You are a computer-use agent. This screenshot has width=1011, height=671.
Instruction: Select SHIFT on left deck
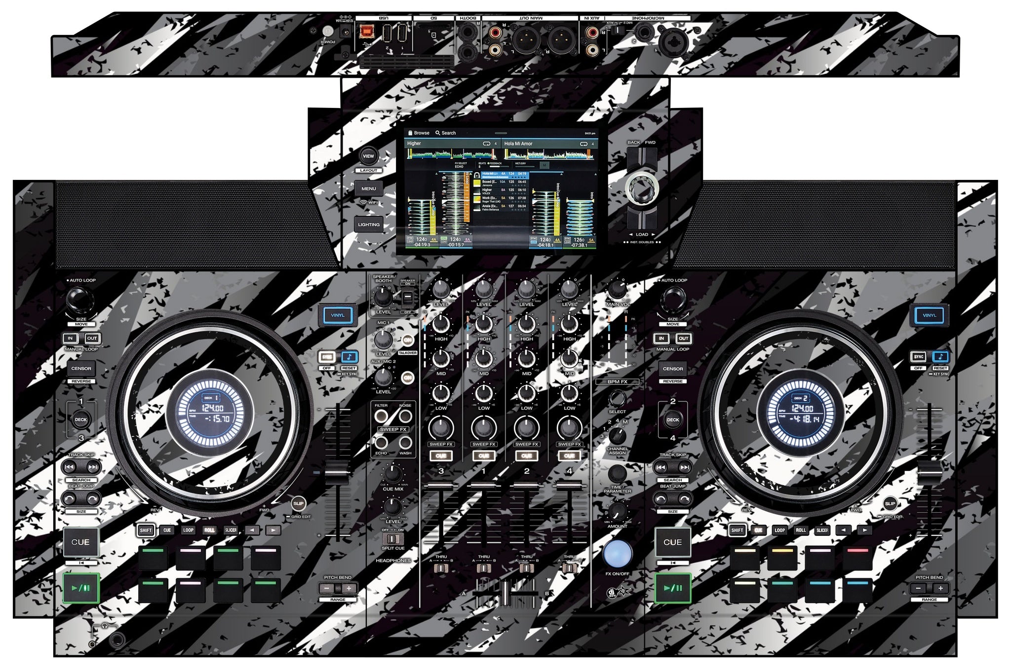point(146,530)
